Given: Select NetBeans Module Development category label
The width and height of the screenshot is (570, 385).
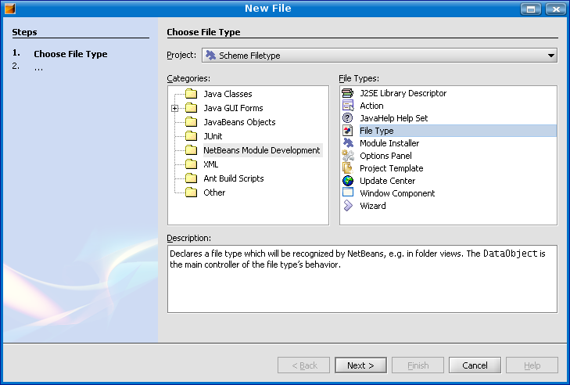Looking at the screenshot, I should point(262,150).
